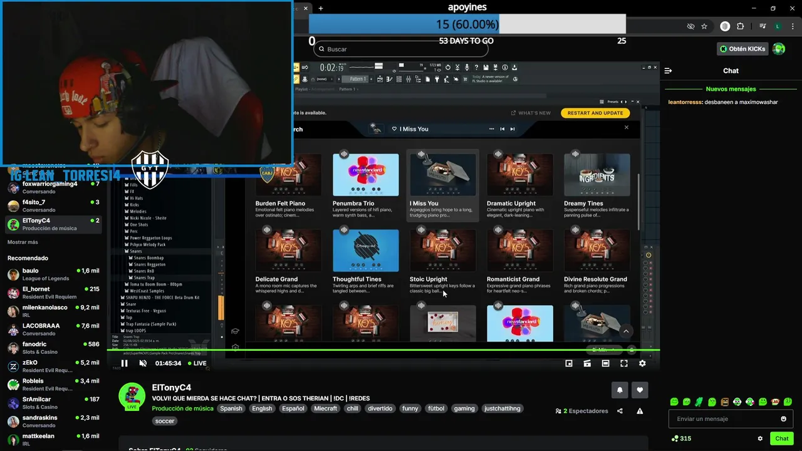Enable notifications with the bell button
Viewport: 802px width, 451px height.
[x=620, y=390]
